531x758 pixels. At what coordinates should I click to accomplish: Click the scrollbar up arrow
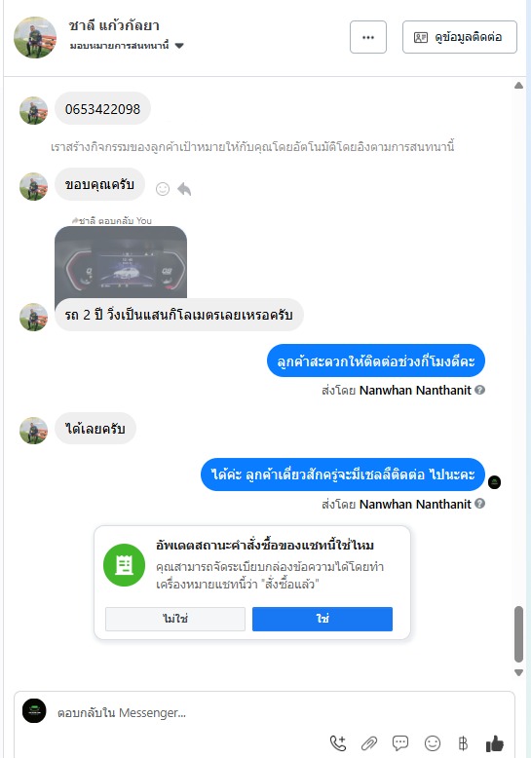click(519, 86)
